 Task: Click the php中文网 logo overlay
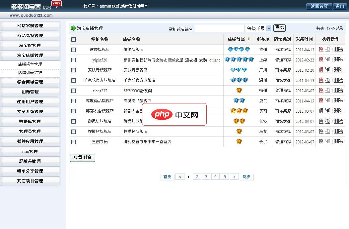174,114
